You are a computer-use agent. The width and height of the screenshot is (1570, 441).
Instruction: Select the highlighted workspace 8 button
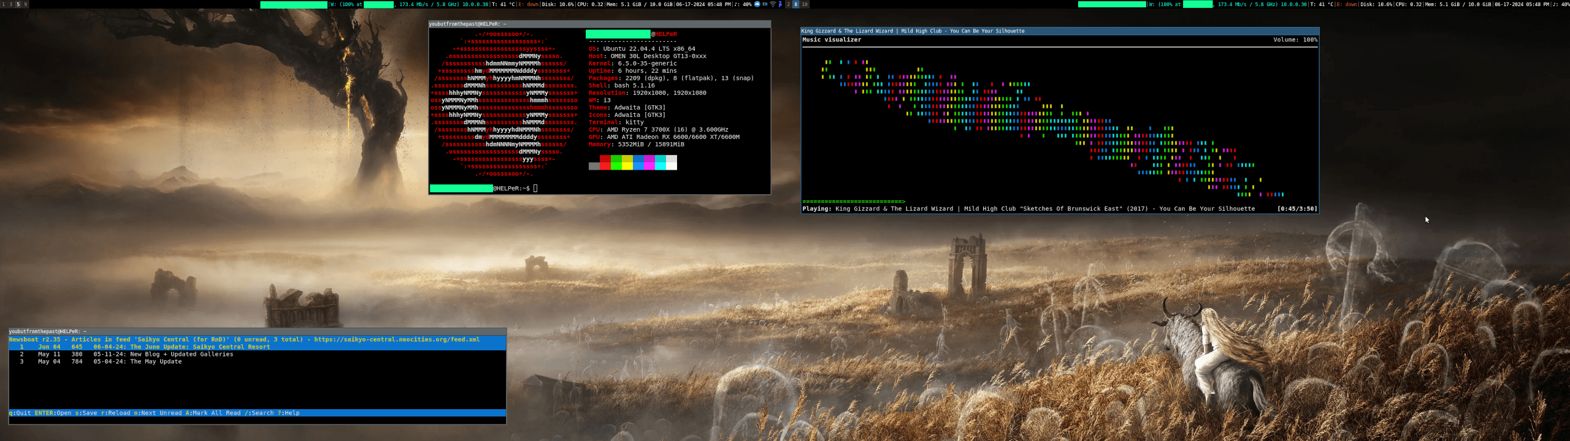tap(795, 4)
